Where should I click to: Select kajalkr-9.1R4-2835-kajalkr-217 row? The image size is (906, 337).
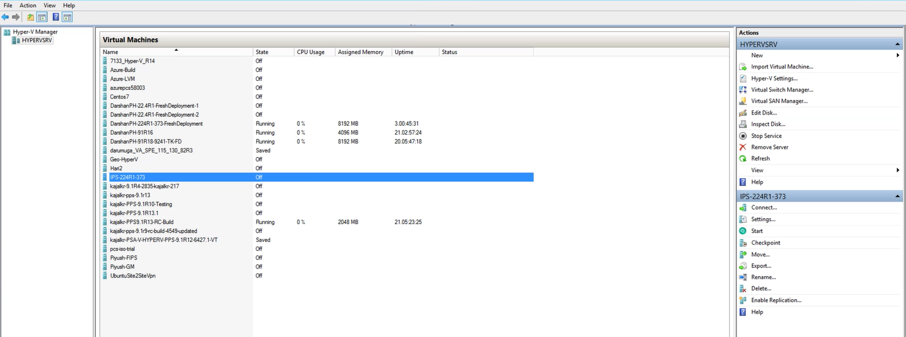tap(317, 186)
